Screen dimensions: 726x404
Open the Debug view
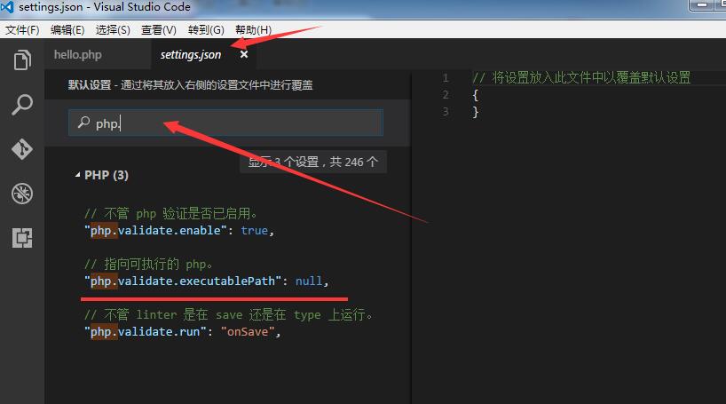tap(22, 194)
